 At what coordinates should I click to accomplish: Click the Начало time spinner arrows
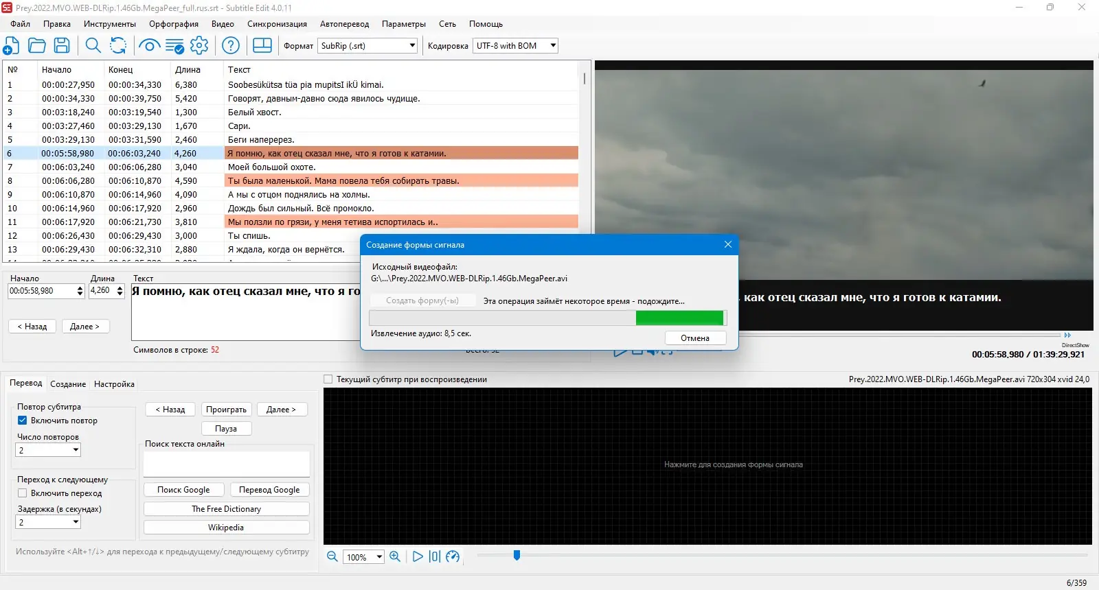click(x=80, y=291)
